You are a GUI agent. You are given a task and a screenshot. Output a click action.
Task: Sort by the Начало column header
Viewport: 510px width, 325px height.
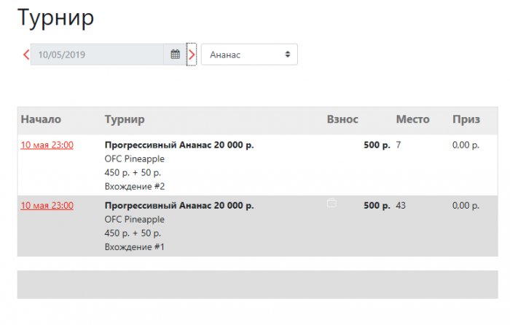coord(41,119)
